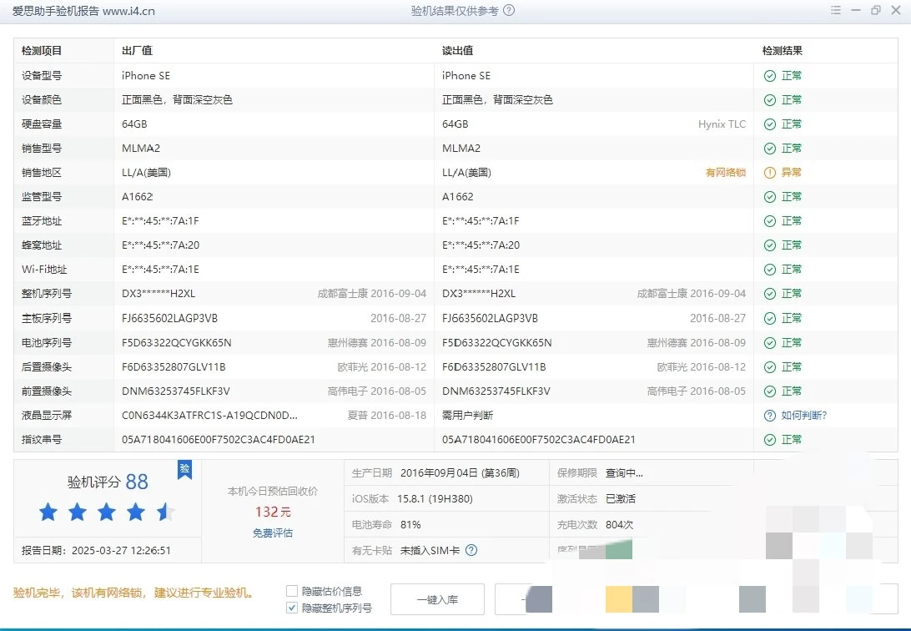The width and height of the screenshot is (911, 631).
Task: Click the question icon next to 如何判断
Action: [x=769, y=416]
